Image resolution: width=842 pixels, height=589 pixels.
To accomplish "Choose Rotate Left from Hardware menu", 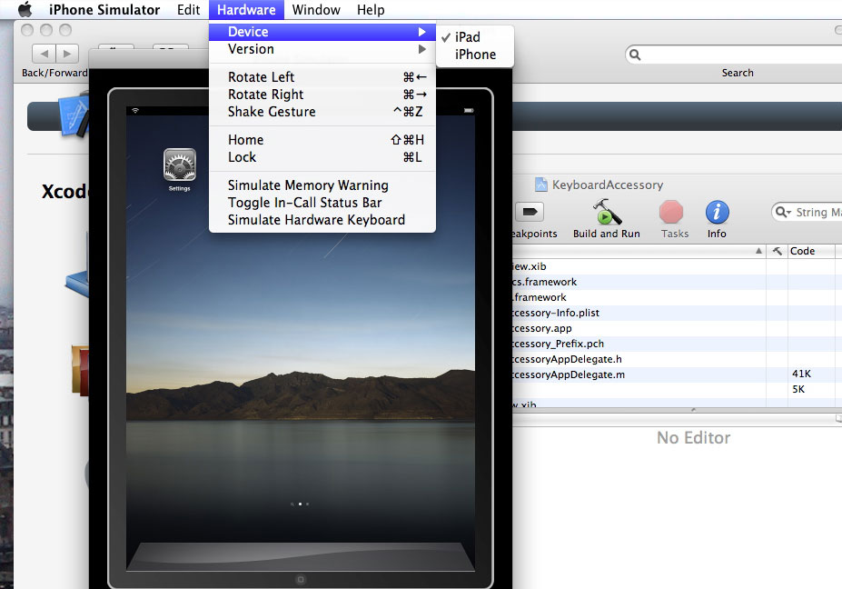I will click(x=322, y=77).
